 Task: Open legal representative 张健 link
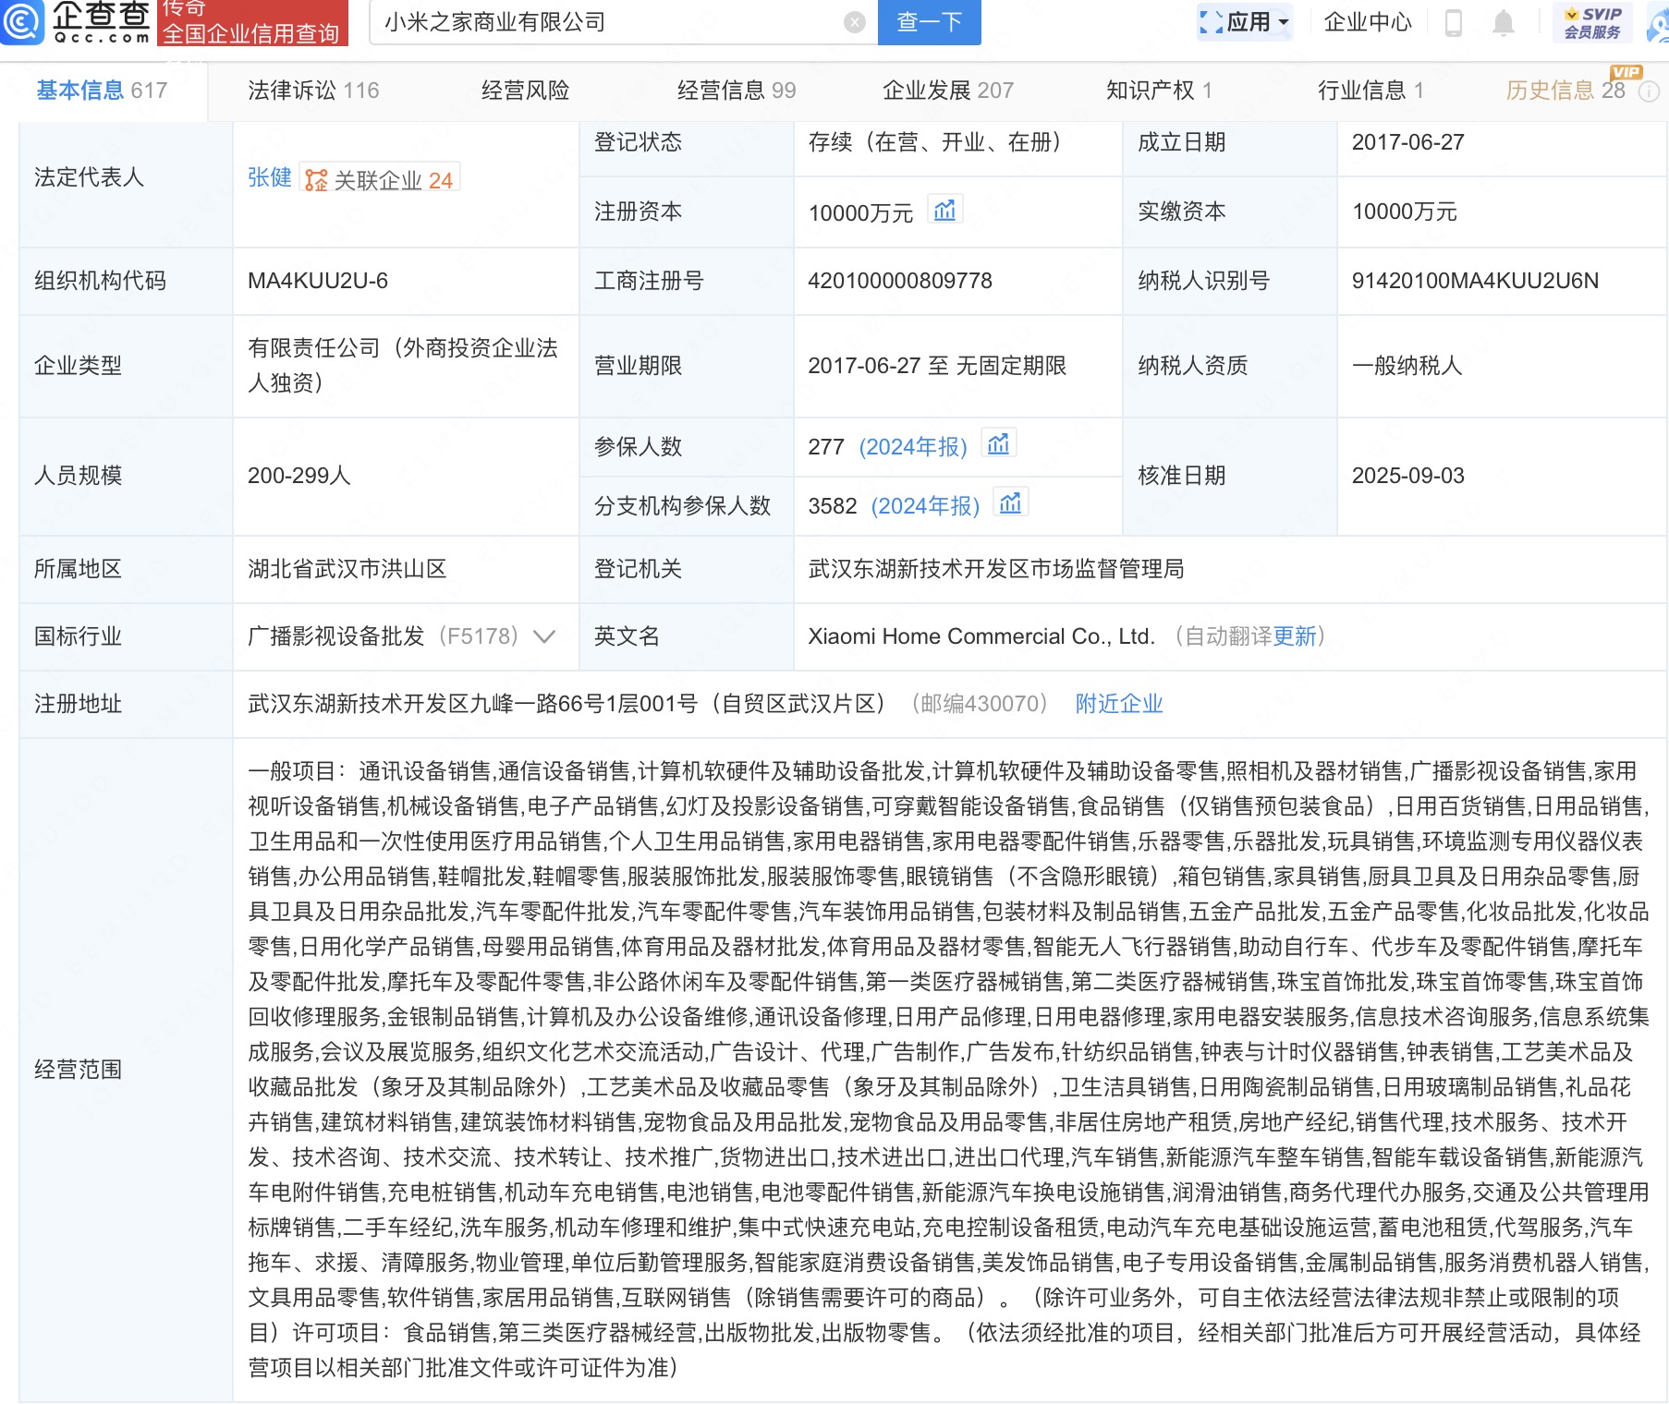pos(270,177)
